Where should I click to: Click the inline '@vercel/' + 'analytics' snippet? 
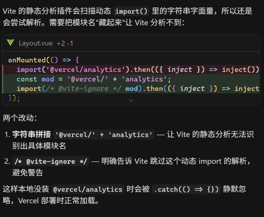point(104,135)
